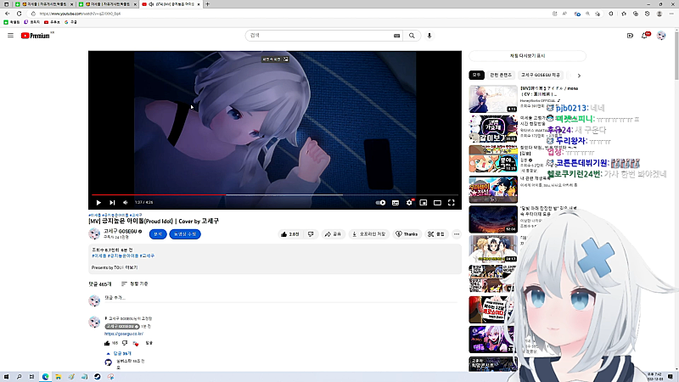The width and height of the screenshot is (679, 382).
Task: Start voice search with microphone icon
Action: pyautogui.click(x=429, y=36)
